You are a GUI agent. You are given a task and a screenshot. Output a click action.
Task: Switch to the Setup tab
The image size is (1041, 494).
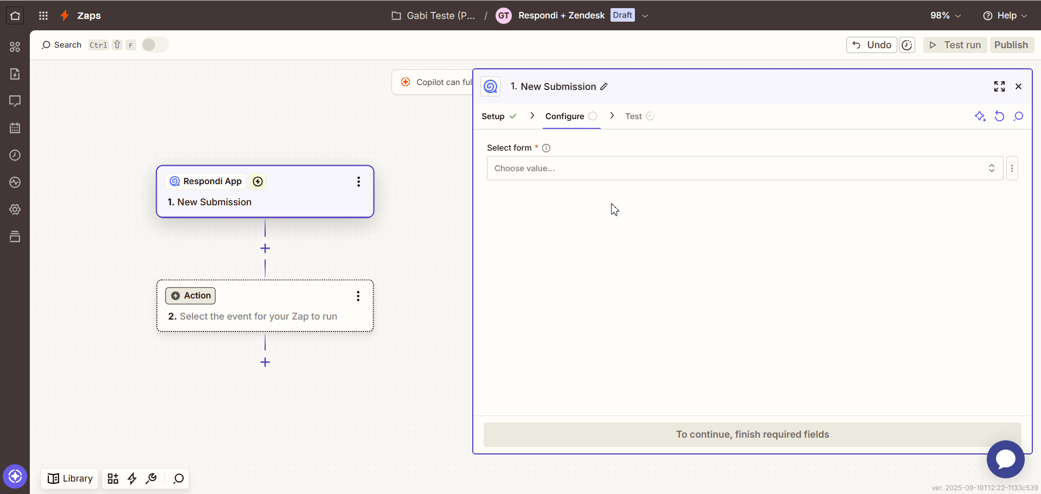pos(499,116)
